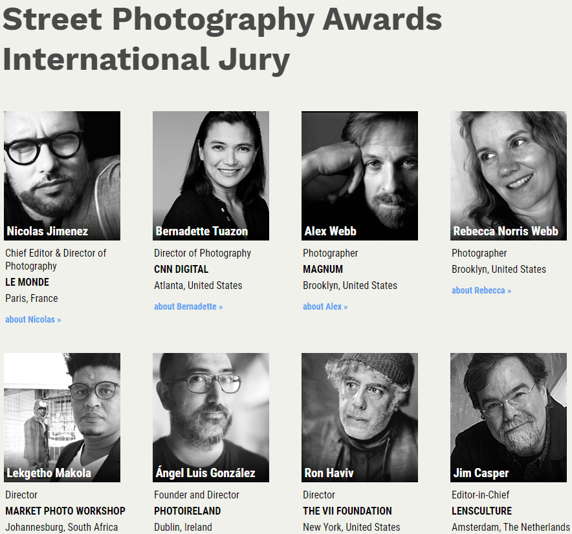The height and width of the screenshot is (534, 572).
Task: Click the MAGNUM organization label
Action: pyautogui.click(x=323, y=270)
